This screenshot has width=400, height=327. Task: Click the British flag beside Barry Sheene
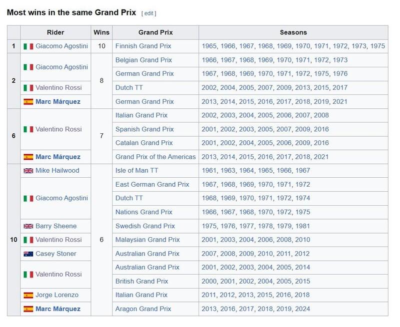pyautogui.click(x=28, y=226)
